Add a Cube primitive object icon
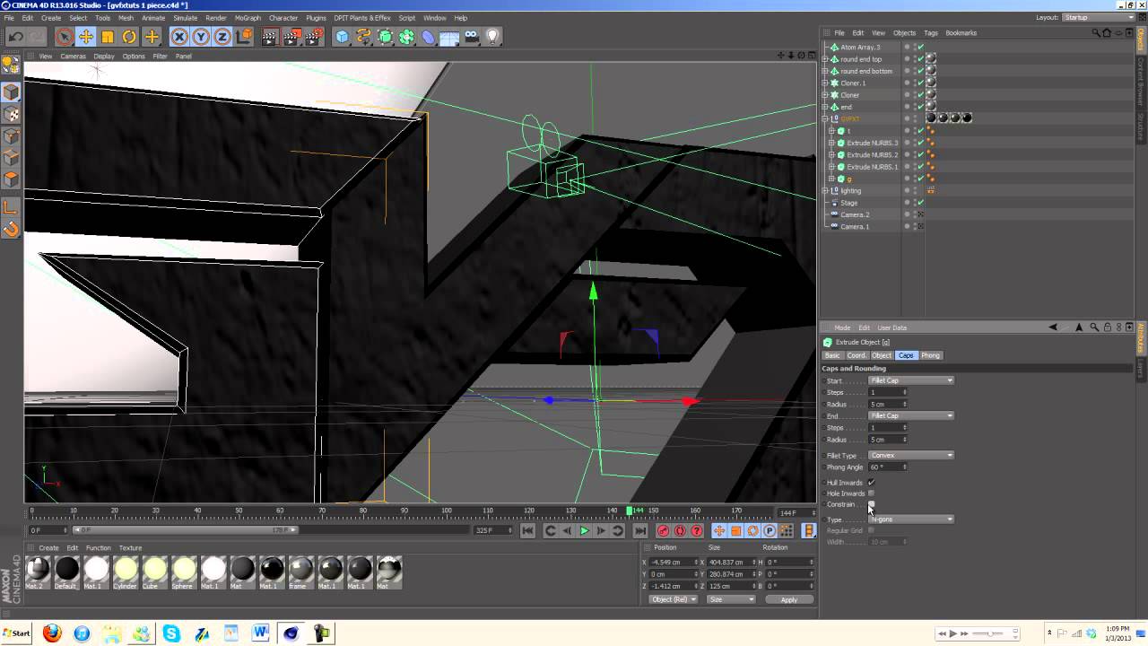Image resolution: width=1148 pixels, height=646 pixels. click(342, 37)
